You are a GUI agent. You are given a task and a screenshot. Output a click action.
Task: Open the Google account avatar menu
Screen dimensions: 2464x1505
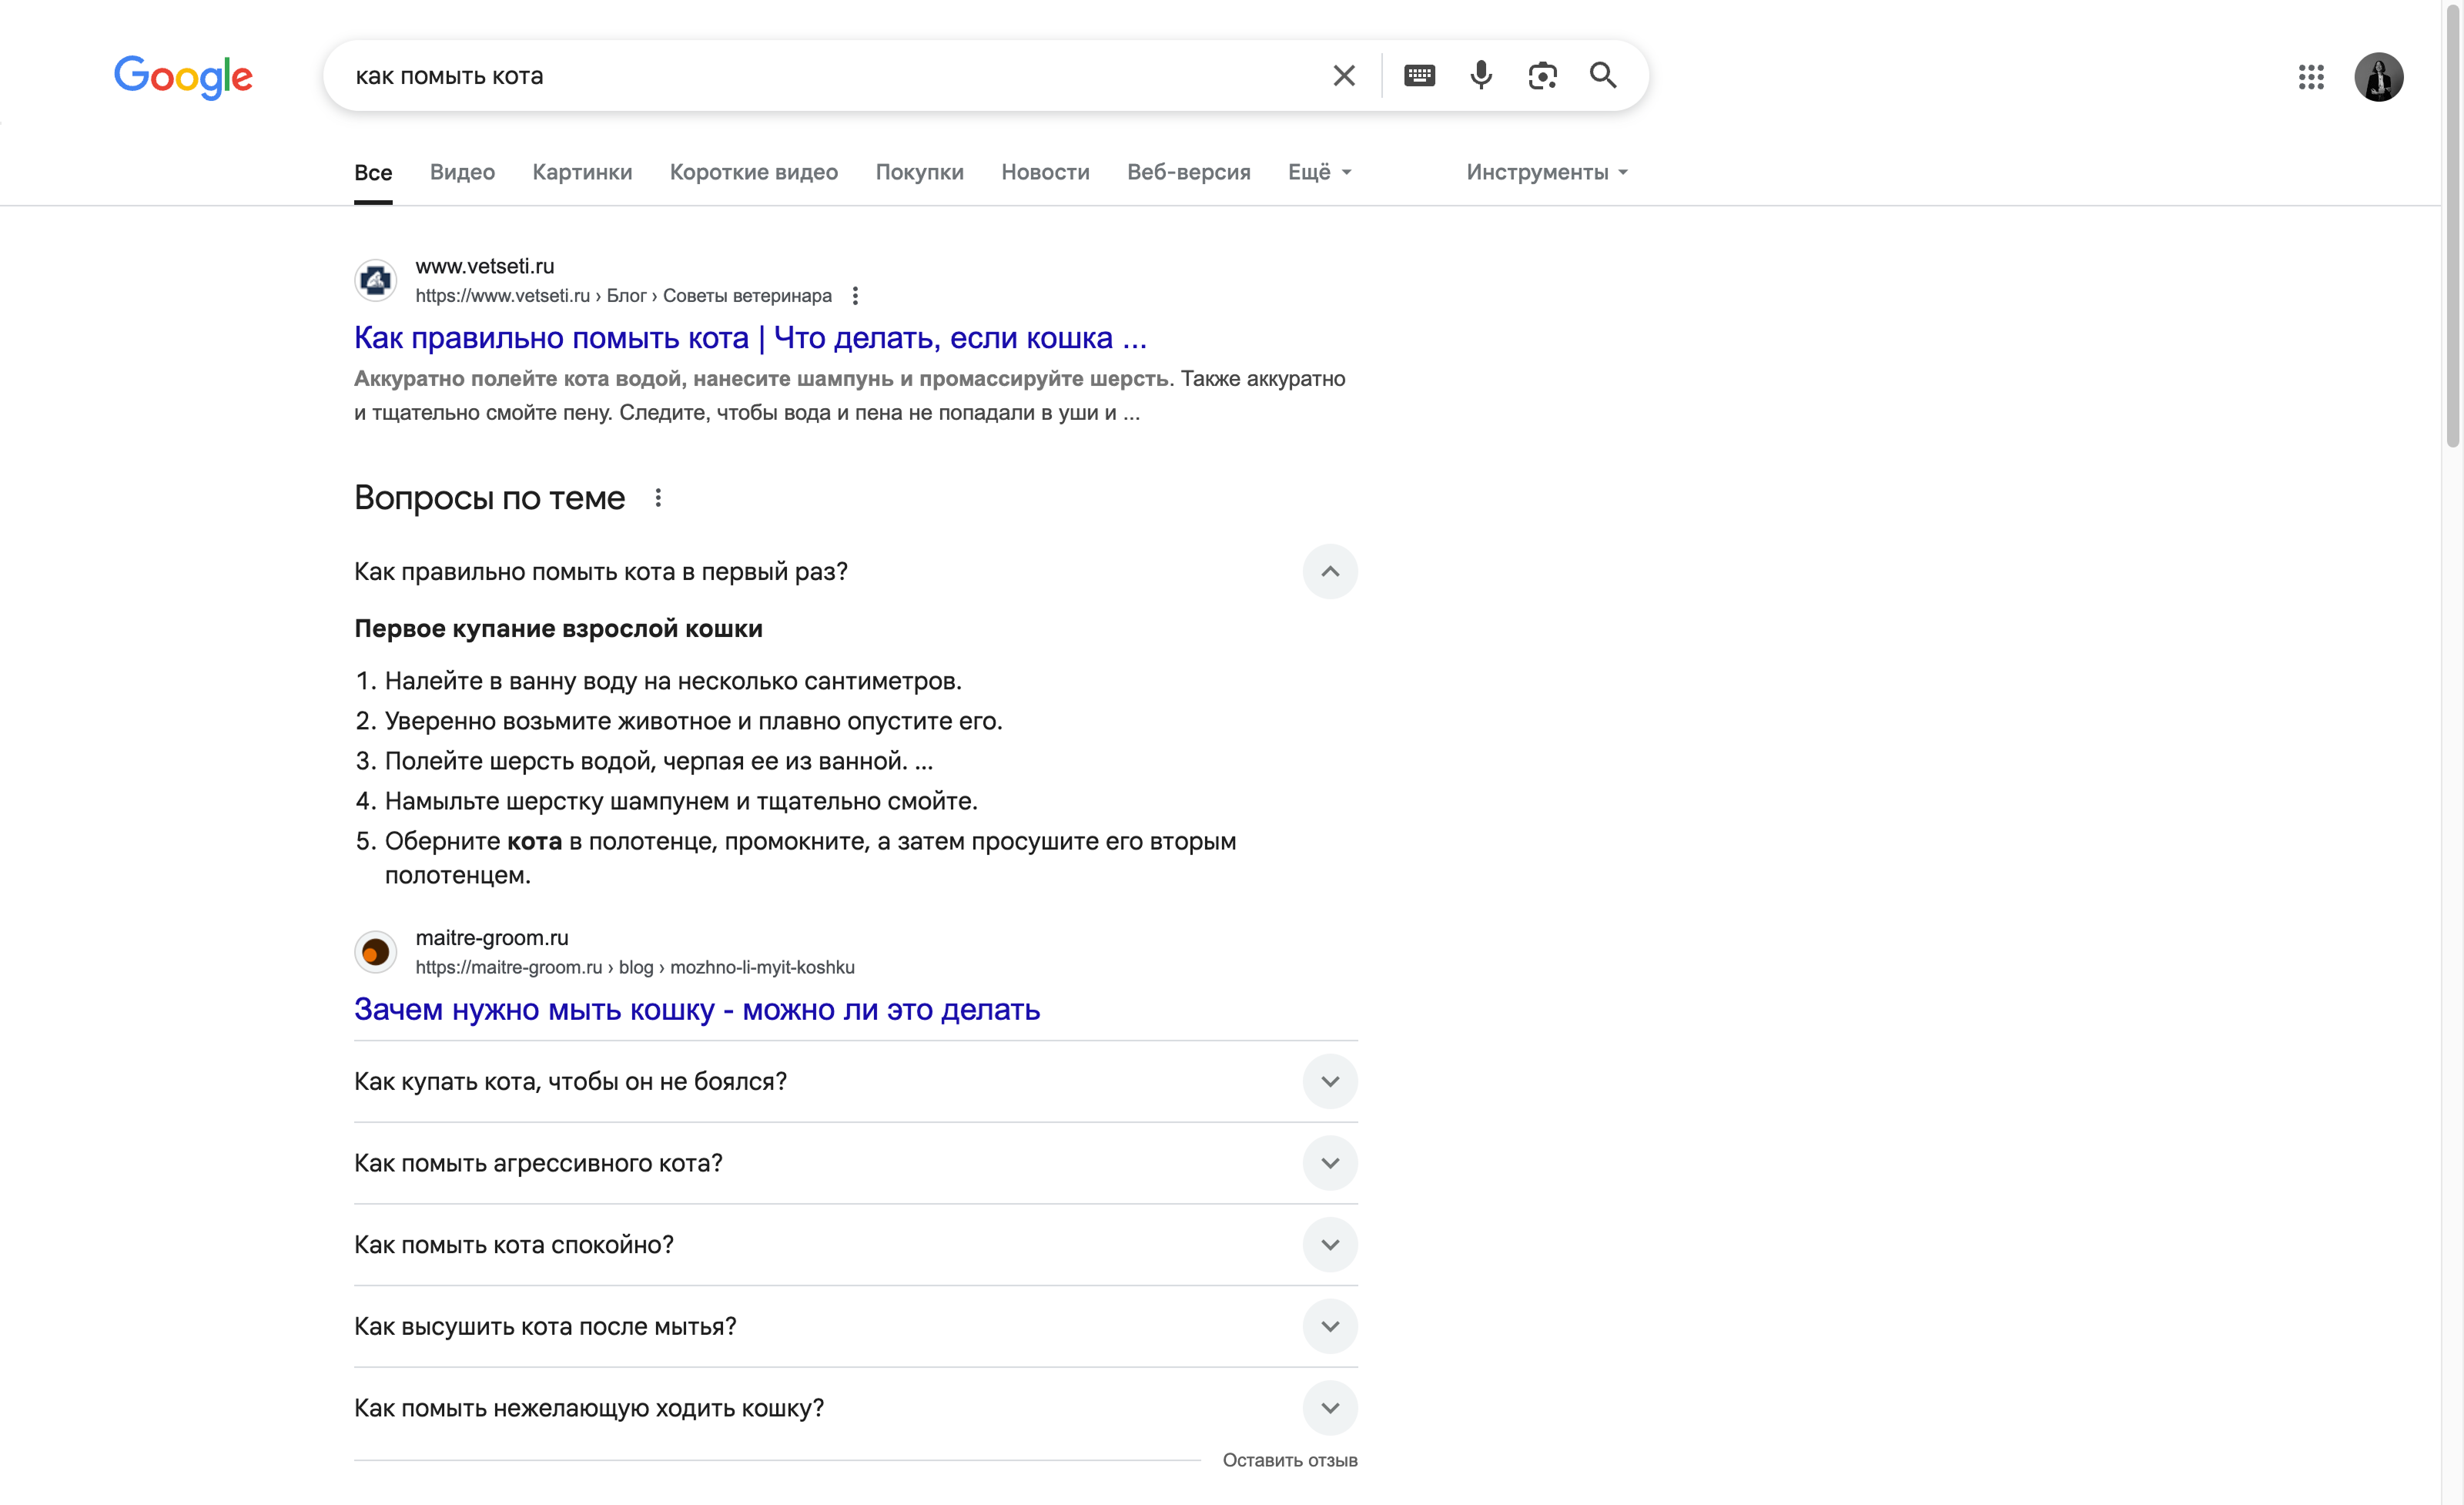pyautogui.click(x=2378, y=77)
